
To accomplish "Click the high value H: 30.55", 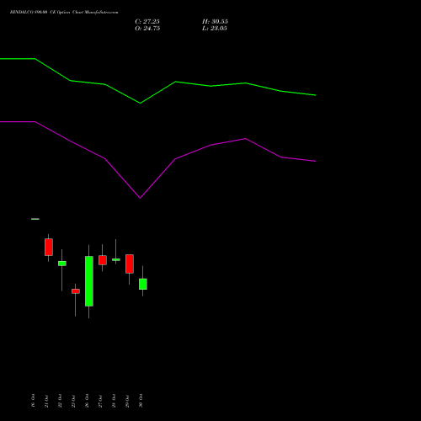I will point(215,22).
